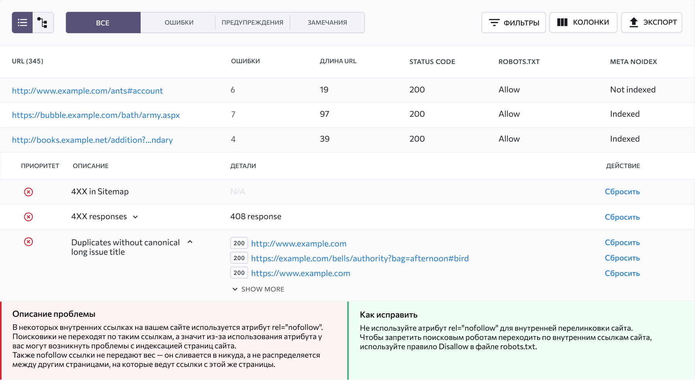Click 'Not indexed' cell
This screenshot has width=695, height=380.
point(633,89)
